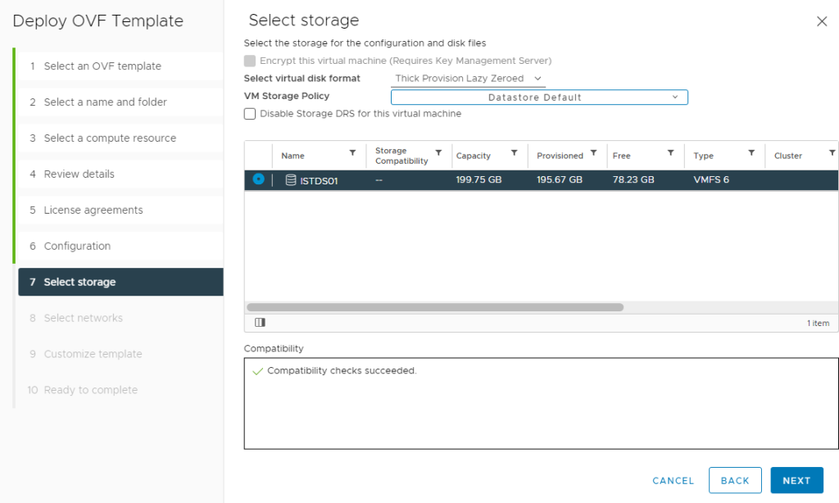Click the ISTDS01 datastore name
The height and width of the screenshot is (503, 839).
click(x=319, y=181)
